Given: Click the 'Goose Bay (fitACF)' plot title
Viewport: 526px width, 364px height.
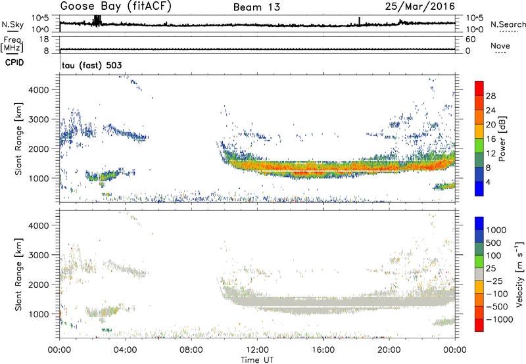Looking at the screenshot, I should (116, 6).
